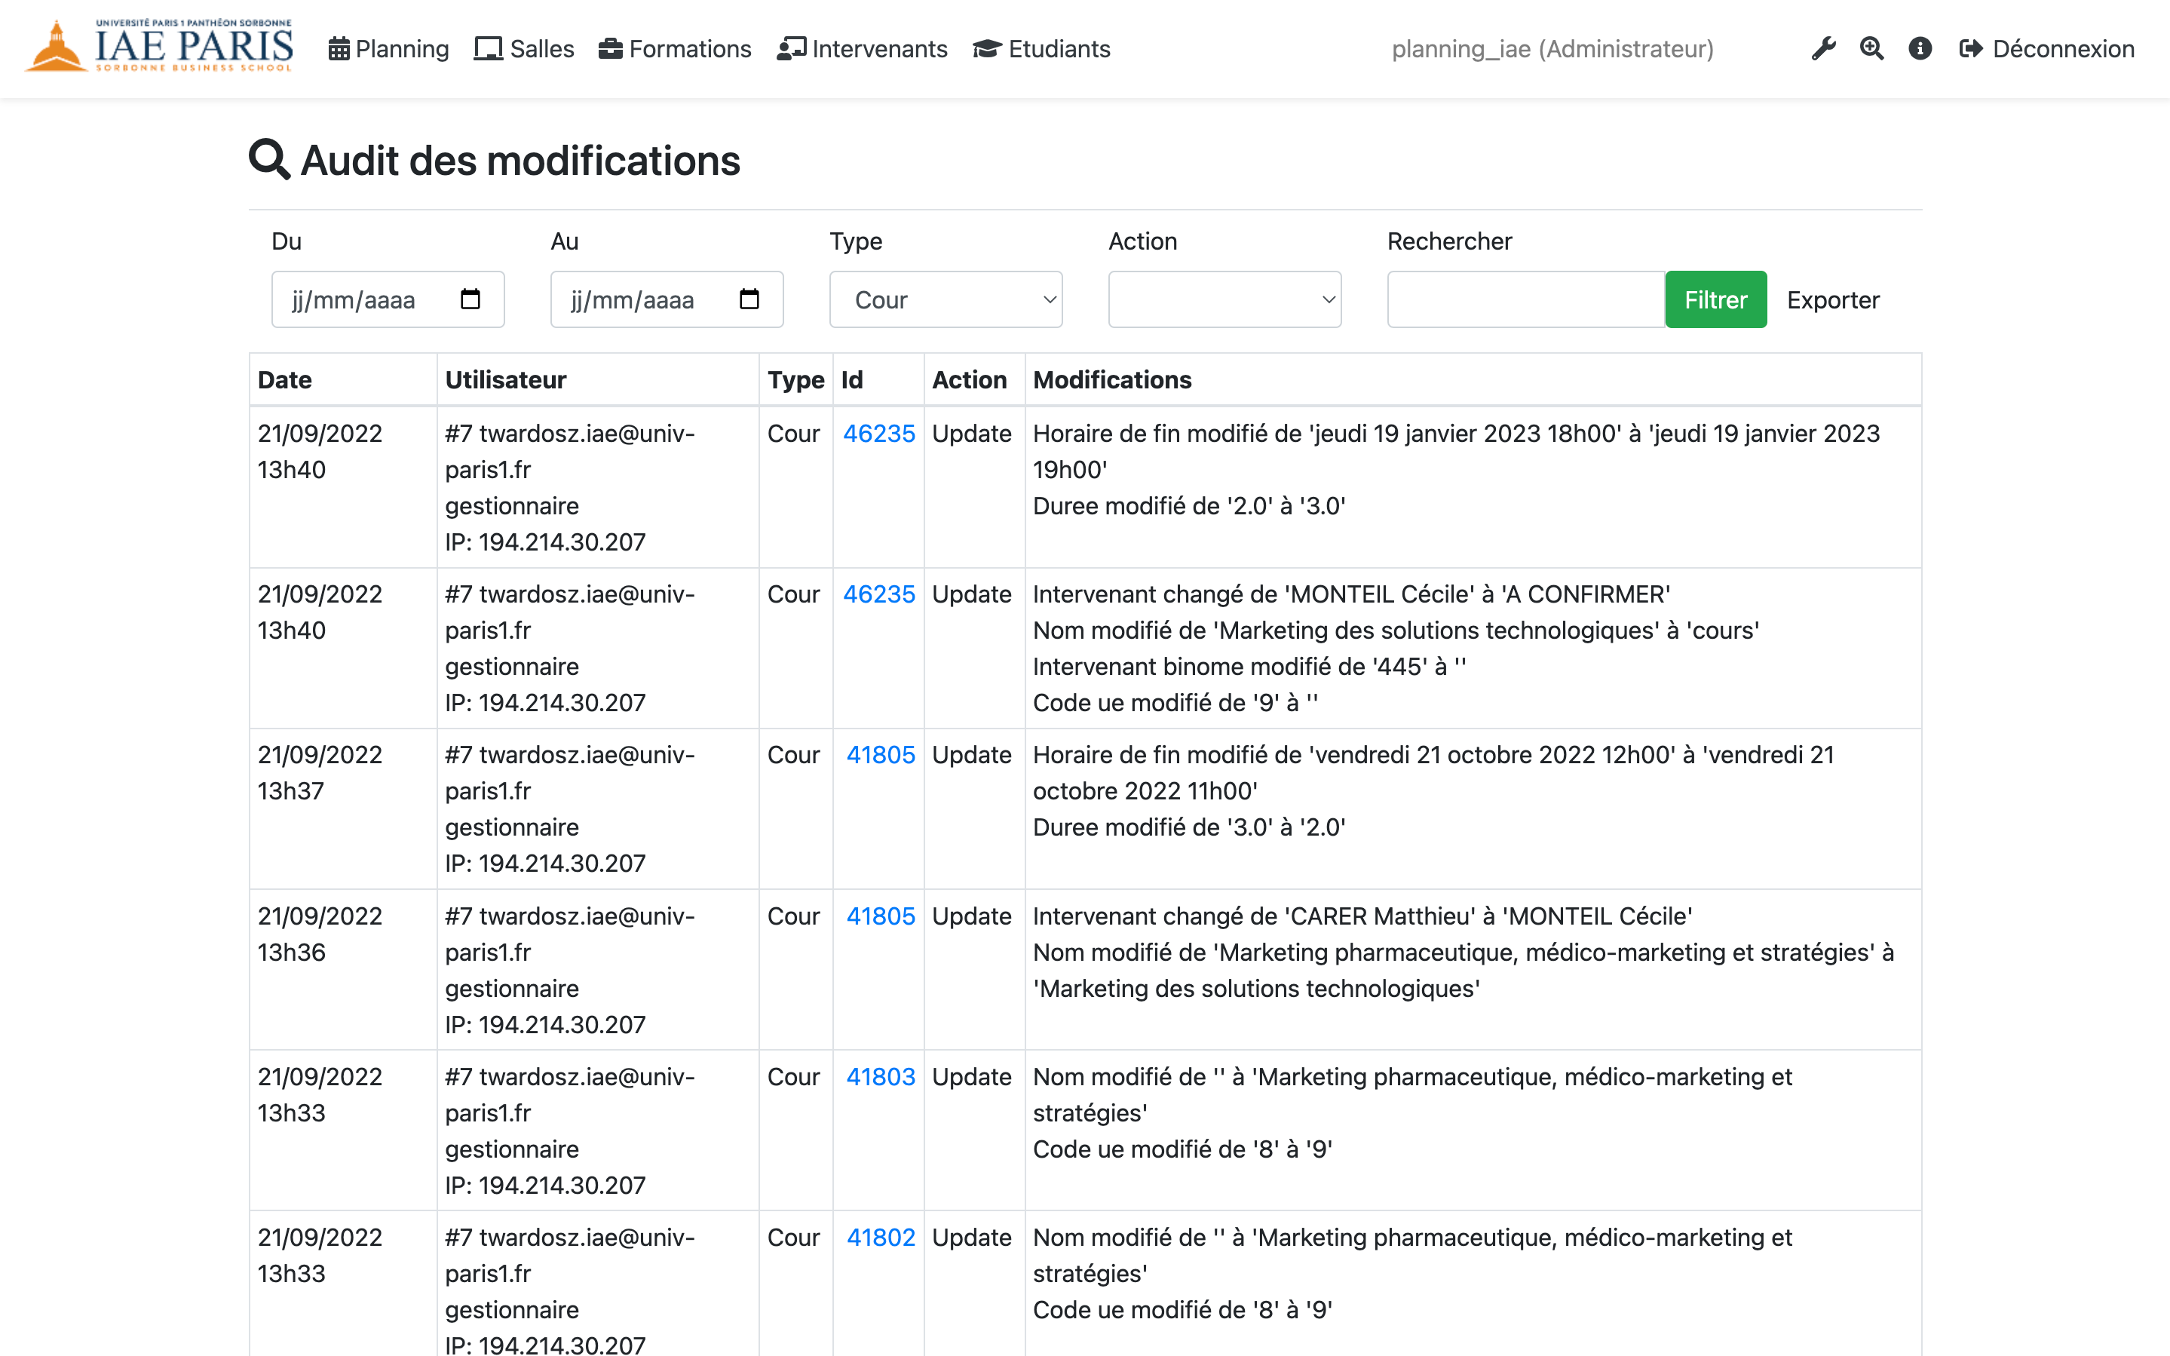The image size is (2170, 1356).
Task: Open the calendar picker in Du field
Action: [470, 299]
